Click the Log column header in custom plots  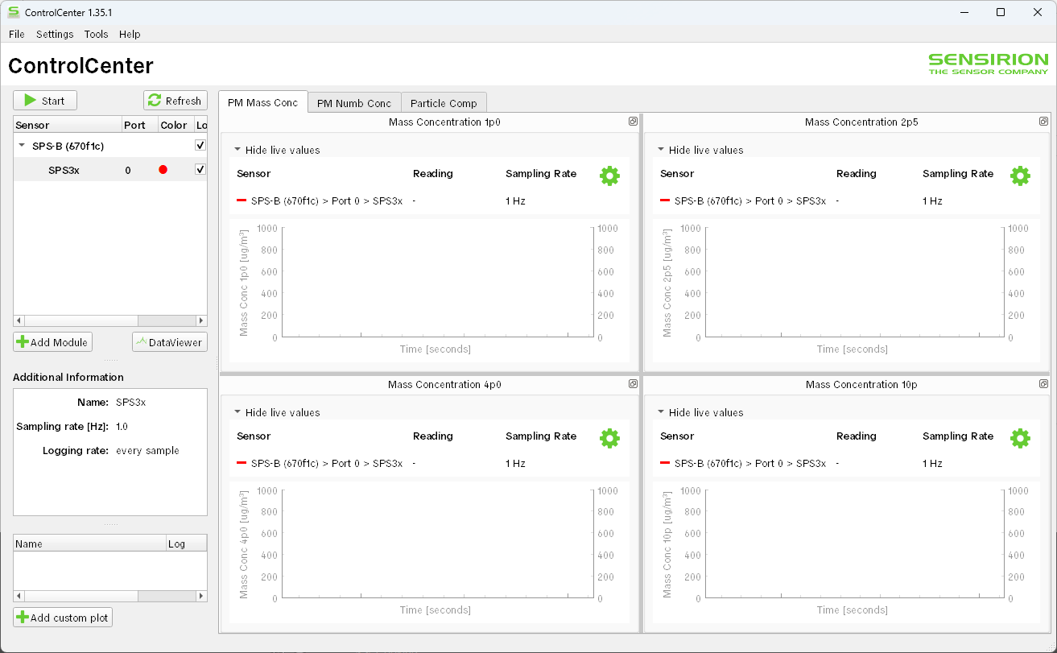click(186, 543)
